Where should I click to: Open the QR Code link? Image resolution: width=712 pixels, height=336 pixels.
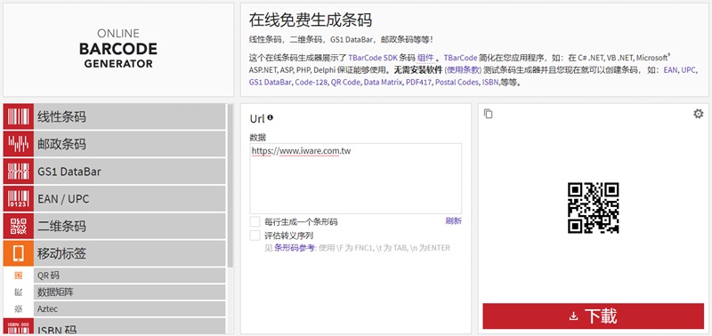tap(345, 83)
